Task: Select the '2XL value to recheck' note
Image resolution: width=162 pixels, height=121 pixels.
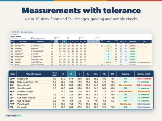Action: click(x=142, y=47)
